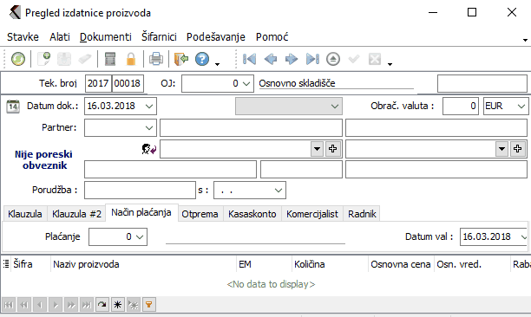Expand the grayed dropdown next to date
Viewport: 531px width, 317px height.
[x=335, y=107]
